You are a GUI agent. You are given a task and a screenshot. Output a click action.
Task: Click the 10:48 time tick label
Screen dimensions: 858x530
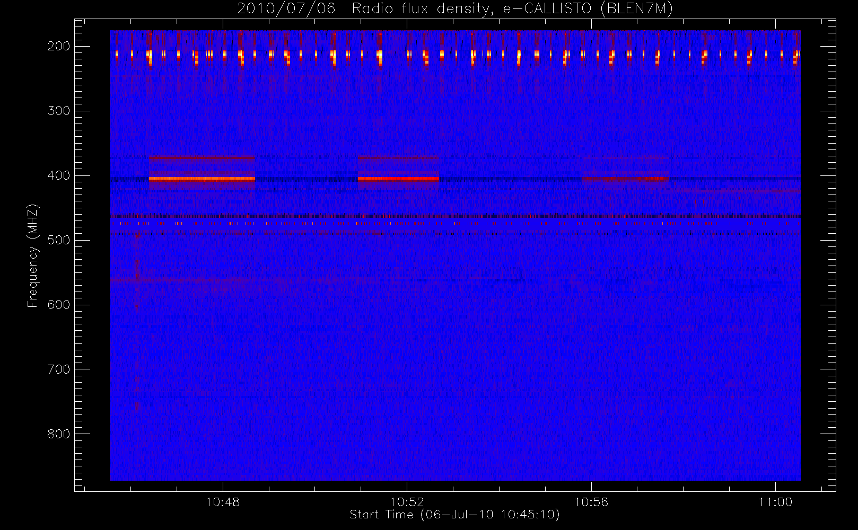[223, 502]
